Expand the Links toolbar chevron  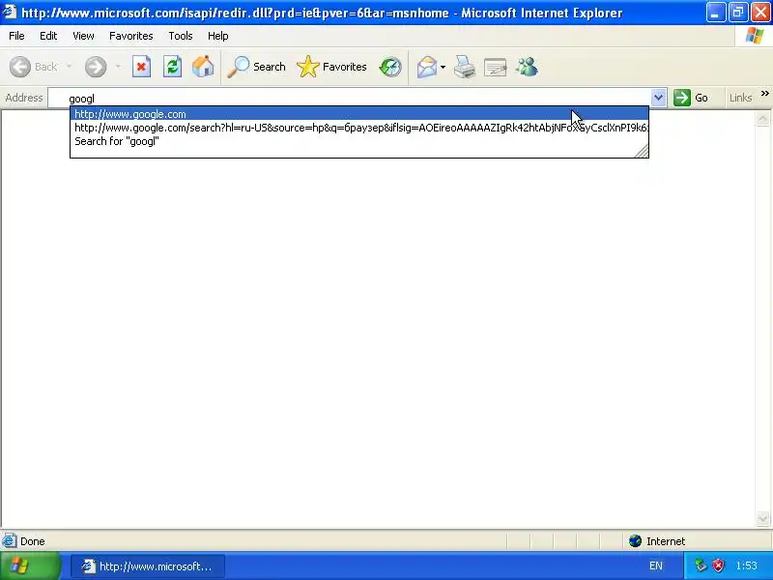(x=764, y=94)
